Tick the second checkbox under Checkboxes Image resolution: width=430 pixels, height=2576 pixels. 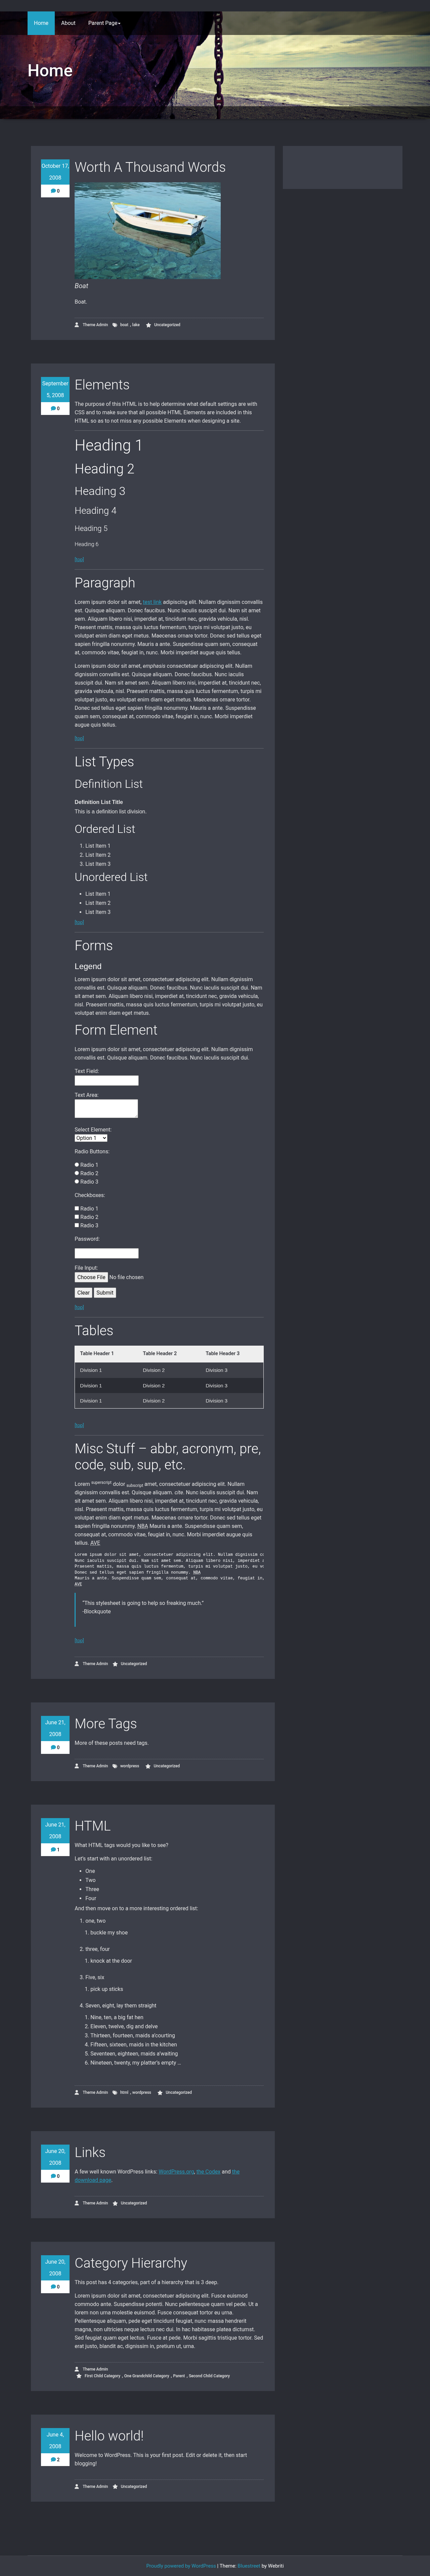point(77,1217)
